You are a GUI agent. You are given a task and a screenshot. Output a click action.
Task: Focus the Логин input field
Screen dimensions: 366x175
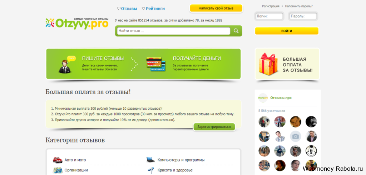click(x=269, y=16)
